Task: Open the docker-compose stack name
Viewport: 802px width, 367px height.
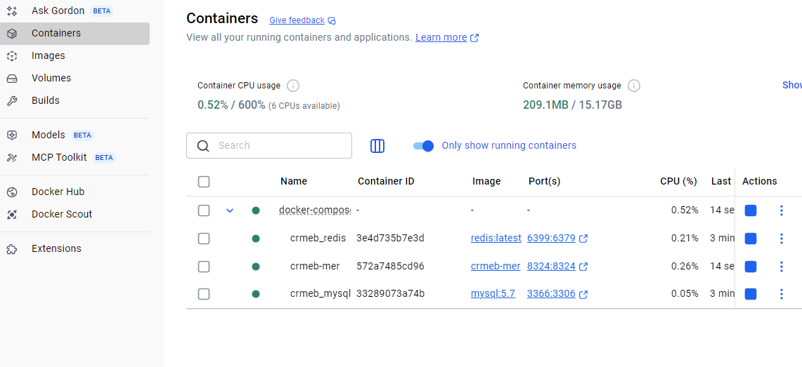Action: (x=315, y=210)
